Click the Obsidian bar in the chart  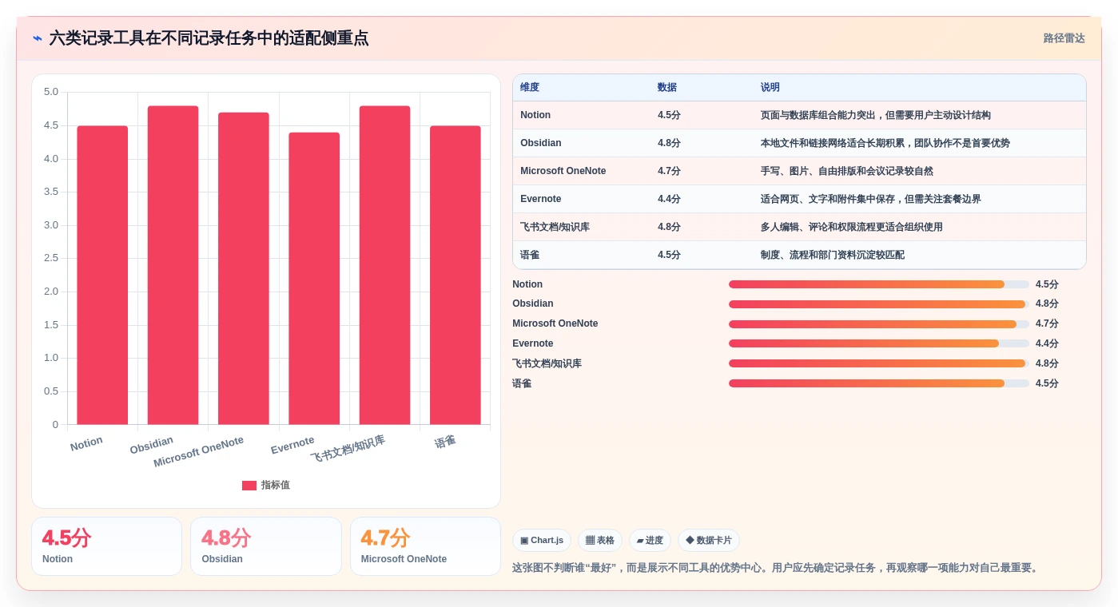pyautogui.click(x=173, y=265)
